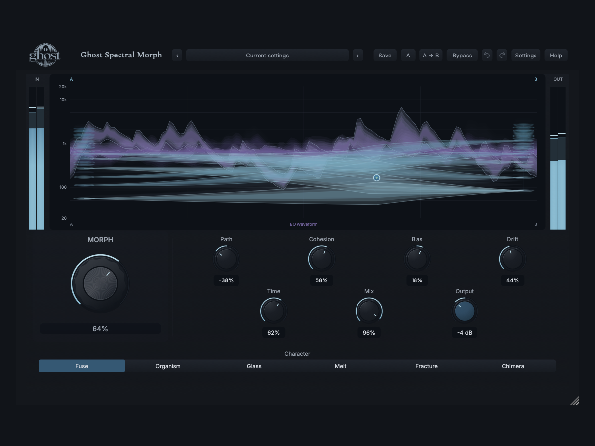The image size is (595, 446).
Task: Click the Character label
Action: tap(297, 354)
